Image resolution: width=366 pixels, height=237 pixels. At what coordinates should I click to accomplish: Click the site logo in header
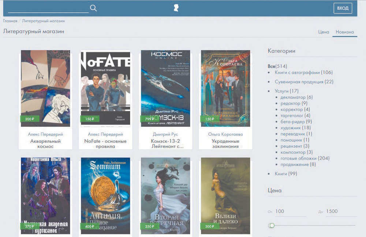pyautogui.click(x=176, y=8)
